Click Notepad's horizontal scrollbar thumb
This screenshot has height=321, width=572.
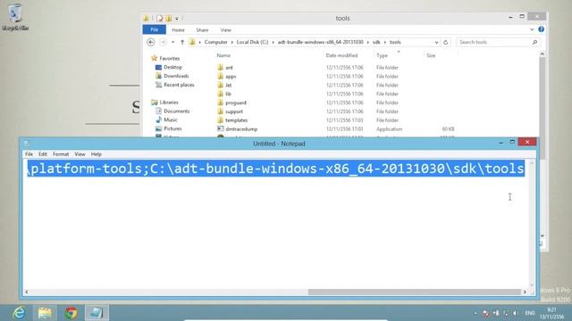click(415, 292)
